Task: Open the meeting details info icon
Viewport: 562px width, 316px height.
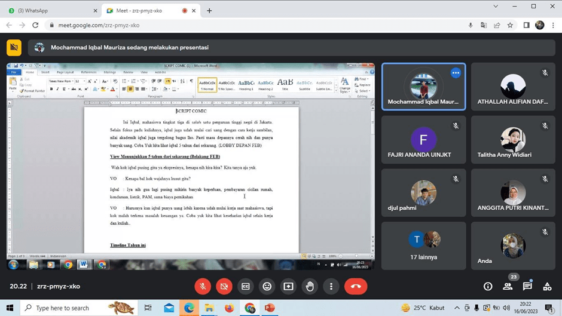Action: [x=488, y=287]
